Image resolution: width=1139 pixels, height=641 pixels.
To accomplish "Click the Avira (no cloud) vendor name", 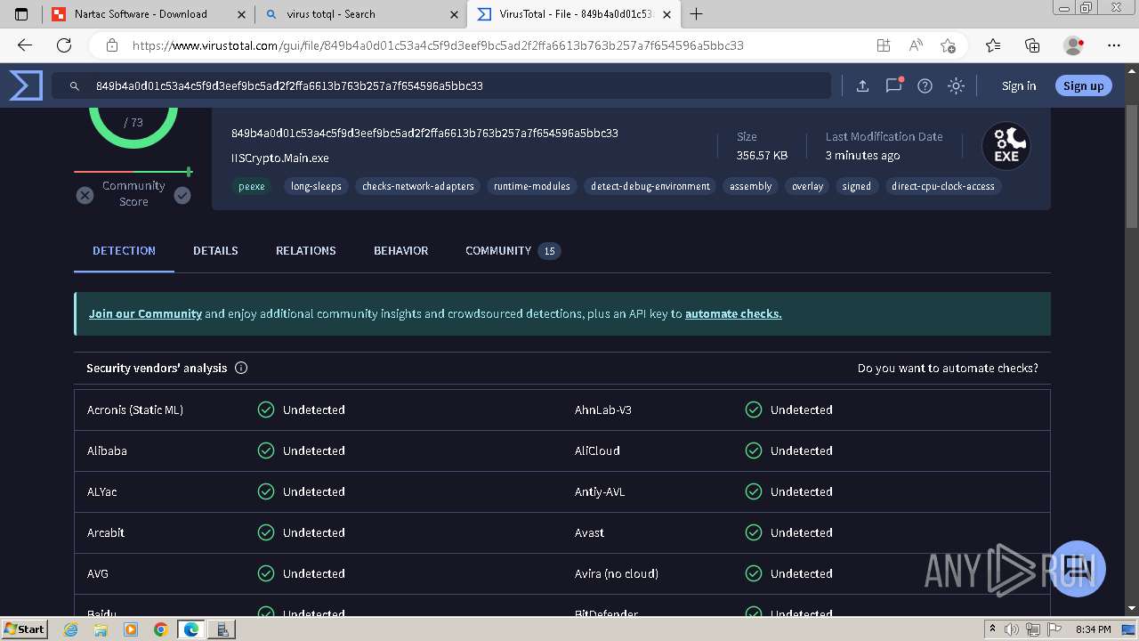I will (617, 574).
